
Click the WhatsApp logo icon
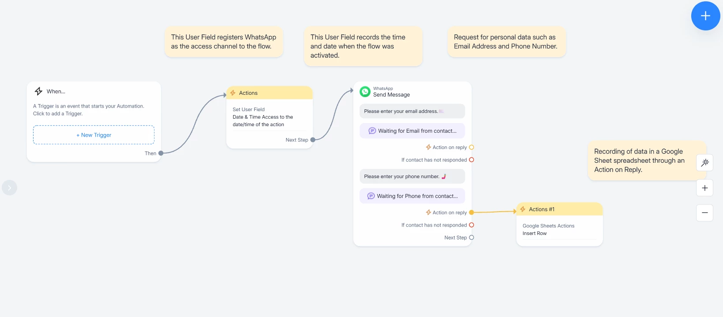click(365, 92)
